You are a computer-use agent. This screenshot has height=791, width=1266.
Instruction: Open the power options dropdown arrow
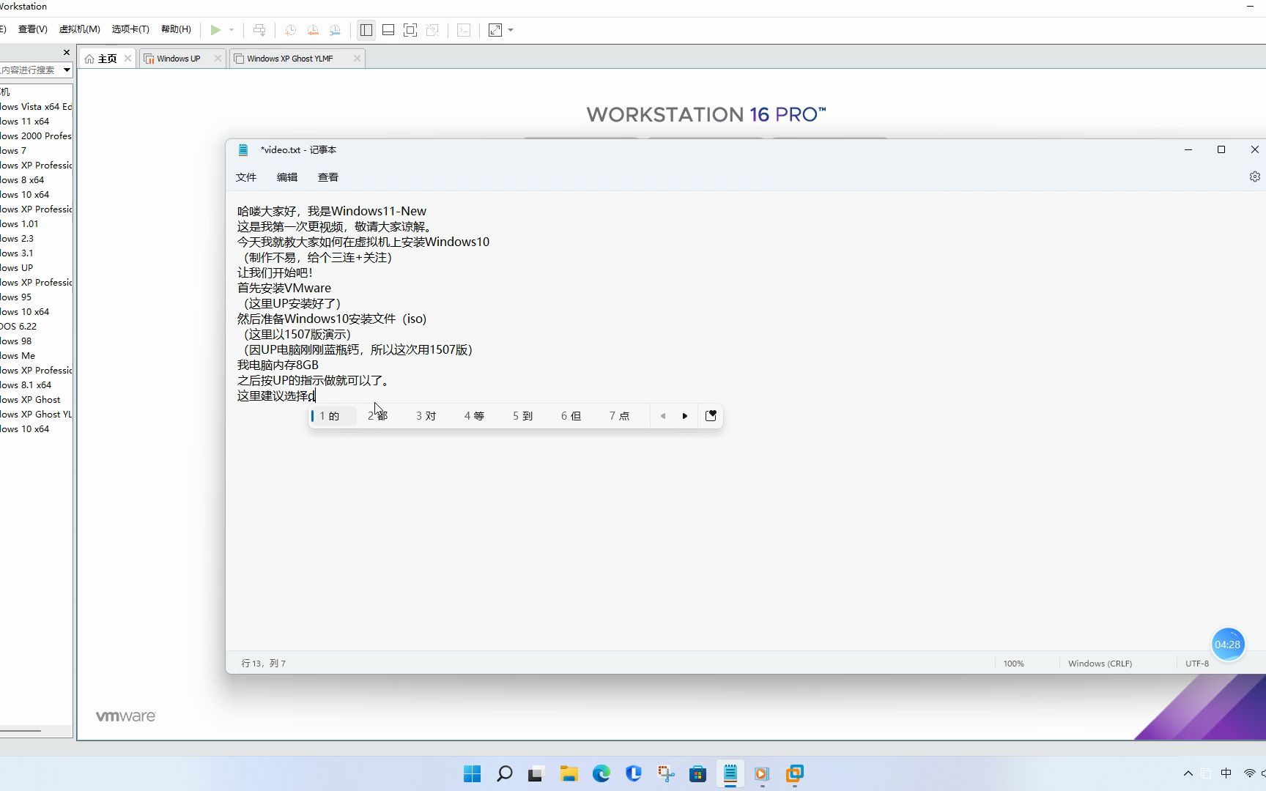point(231,29)
